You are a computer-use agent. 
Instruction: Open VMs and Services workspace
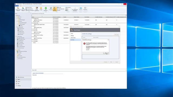tap(23, 77)
